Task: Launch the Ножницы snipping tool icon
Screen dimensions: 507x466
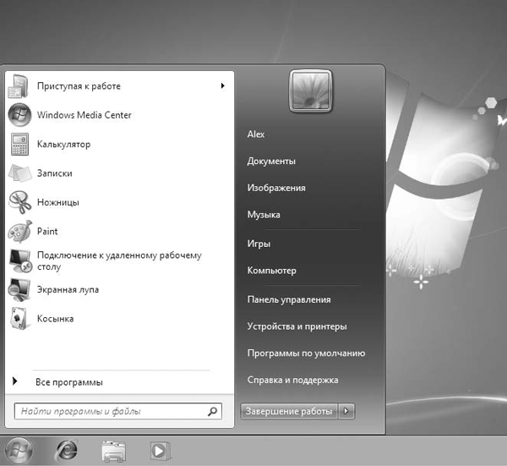Action: (19, 202)
